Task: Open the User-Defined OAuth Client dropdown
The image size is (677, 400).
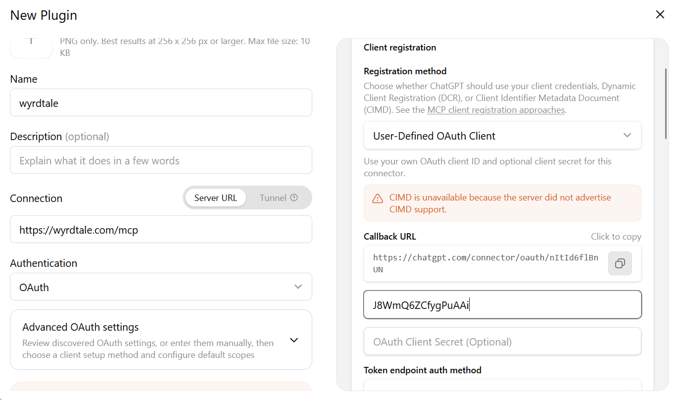Action: point(502,136)
